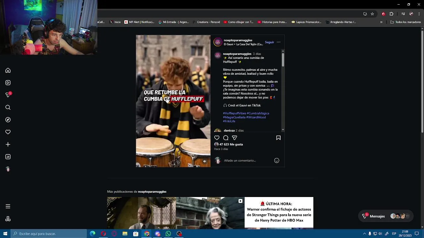
Task: Open danicgx commenter profile
Action: click(x=229, y=131)
